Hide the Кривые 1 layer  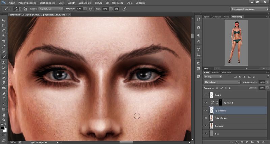206,103
